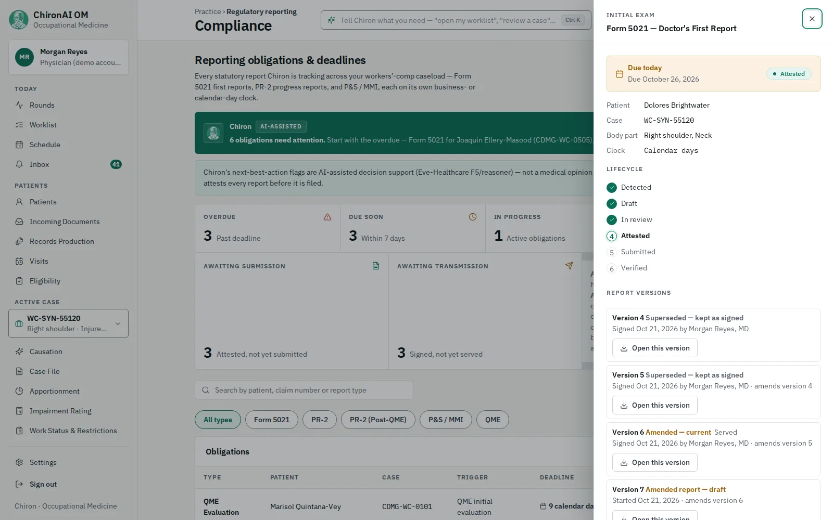Open Settings in the sidebar
Screen dimensions: 833x520
click(x=68, y=462)
